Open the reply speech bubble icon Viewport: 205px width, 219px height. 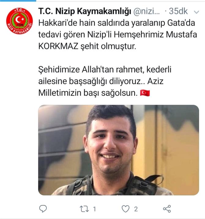(43, 209)
